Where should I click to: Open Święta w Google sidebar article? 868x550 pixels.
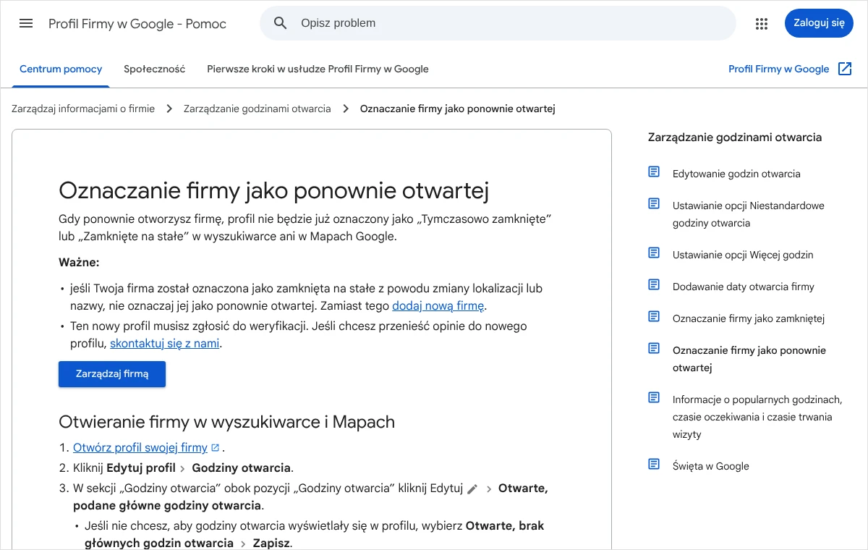(710, 466)
